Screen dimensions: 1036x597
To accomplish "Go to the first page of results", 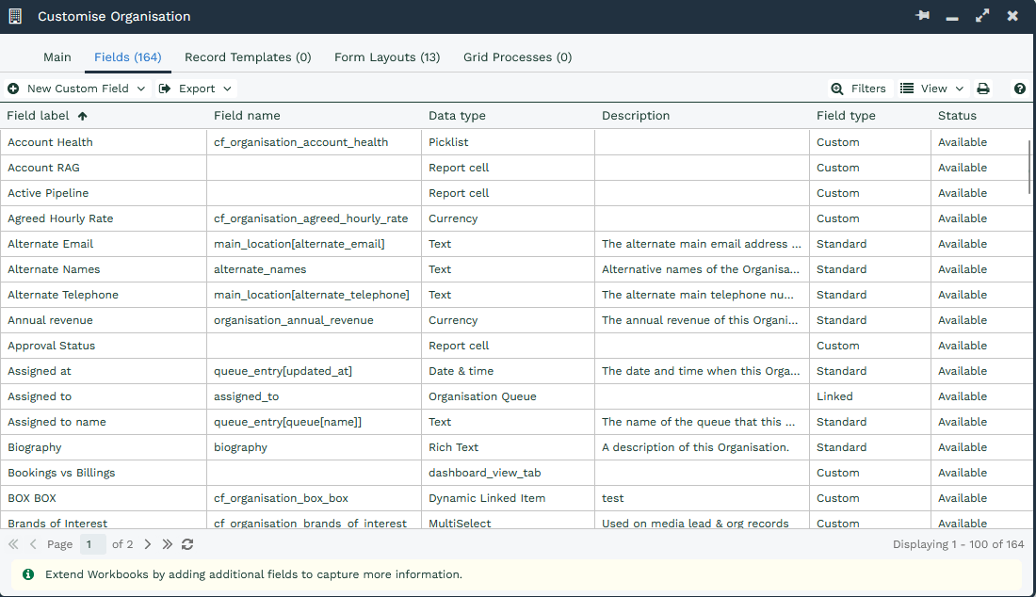I will pos(13,544).
